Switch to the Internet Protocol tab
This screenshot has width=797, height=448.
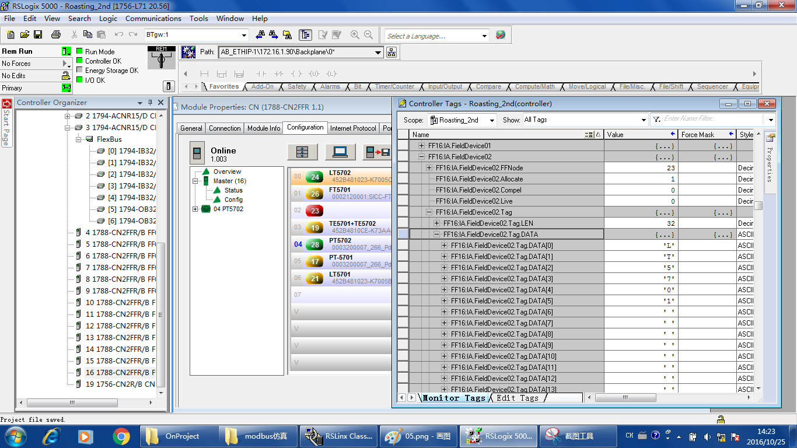click(353, 128)
